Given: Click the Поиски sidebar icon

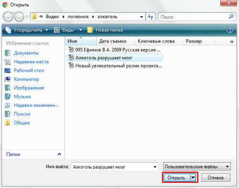Looking at the screenshot, I should (x=8, y=114).
